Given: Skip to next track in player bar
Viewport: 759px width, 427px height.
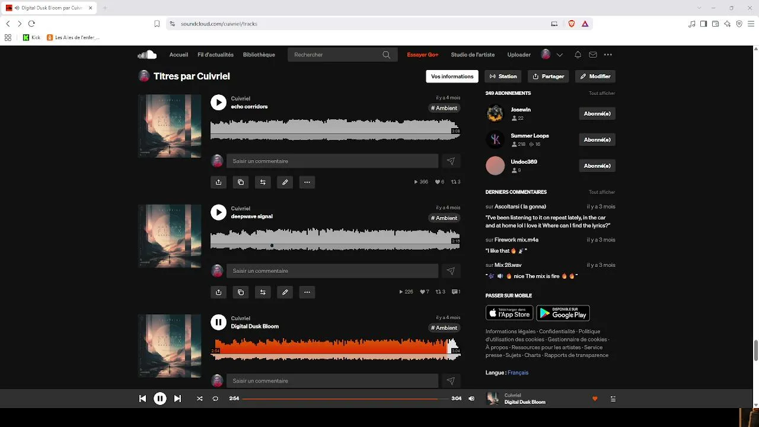Looking at the screenshot, I should point(177,399).
